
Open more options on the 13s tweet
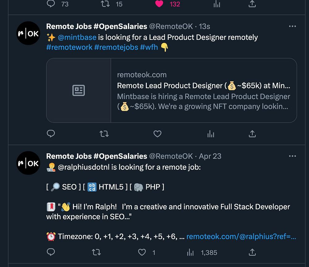[x=292, y=27]
